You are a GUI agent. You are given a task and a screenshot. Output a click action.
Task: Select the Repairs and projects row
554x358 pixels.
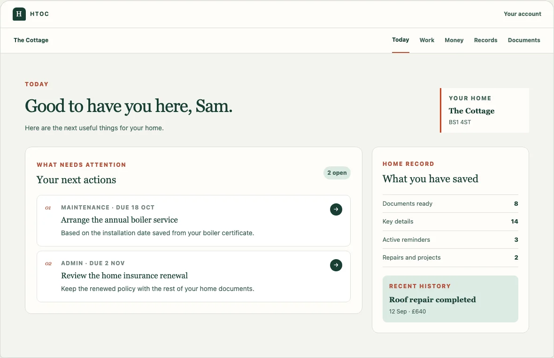pyautogui.click(x=450, y=257)
